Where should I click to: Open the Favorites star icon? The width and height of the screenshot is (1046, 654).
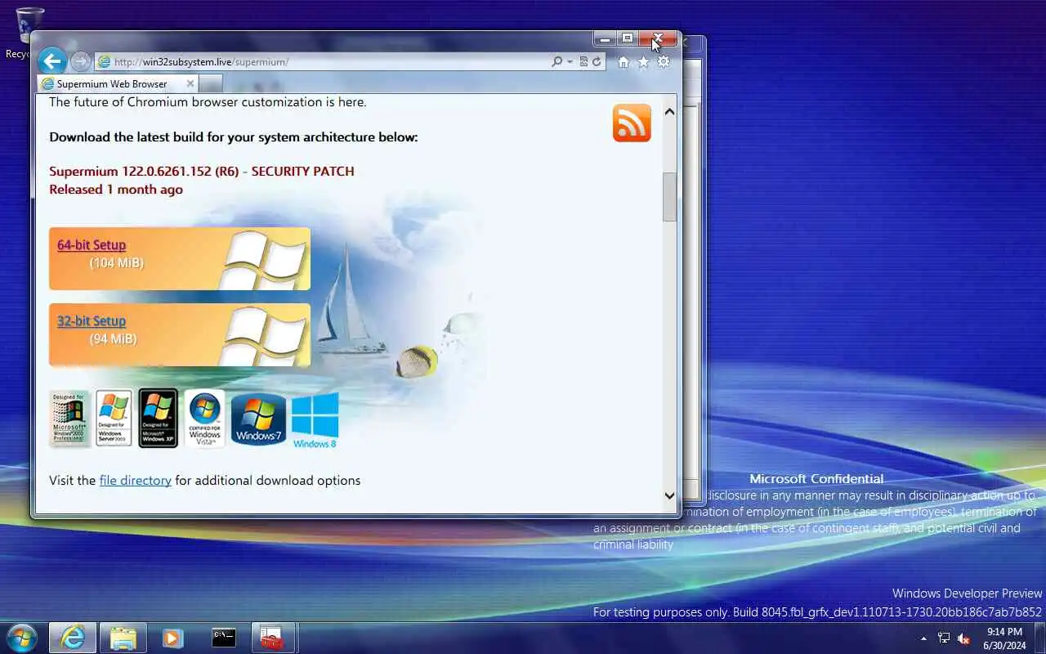click(x=643, y=62)
